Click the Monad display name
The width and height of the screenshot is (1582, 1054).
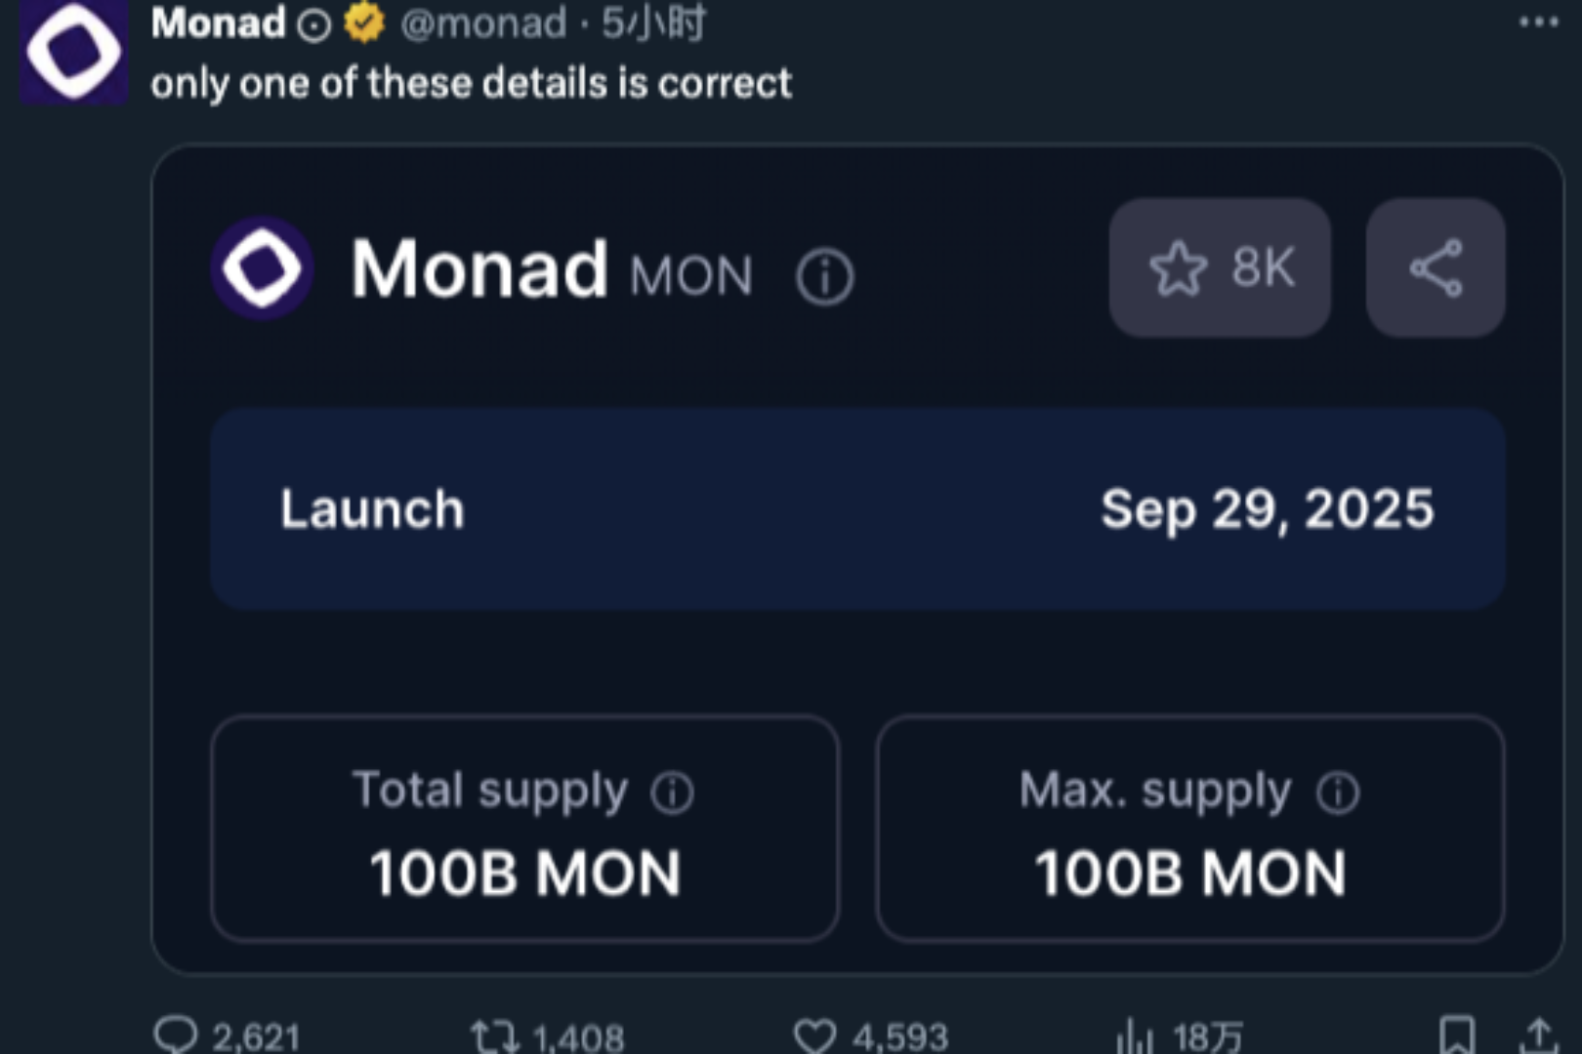tap(218, 23)
